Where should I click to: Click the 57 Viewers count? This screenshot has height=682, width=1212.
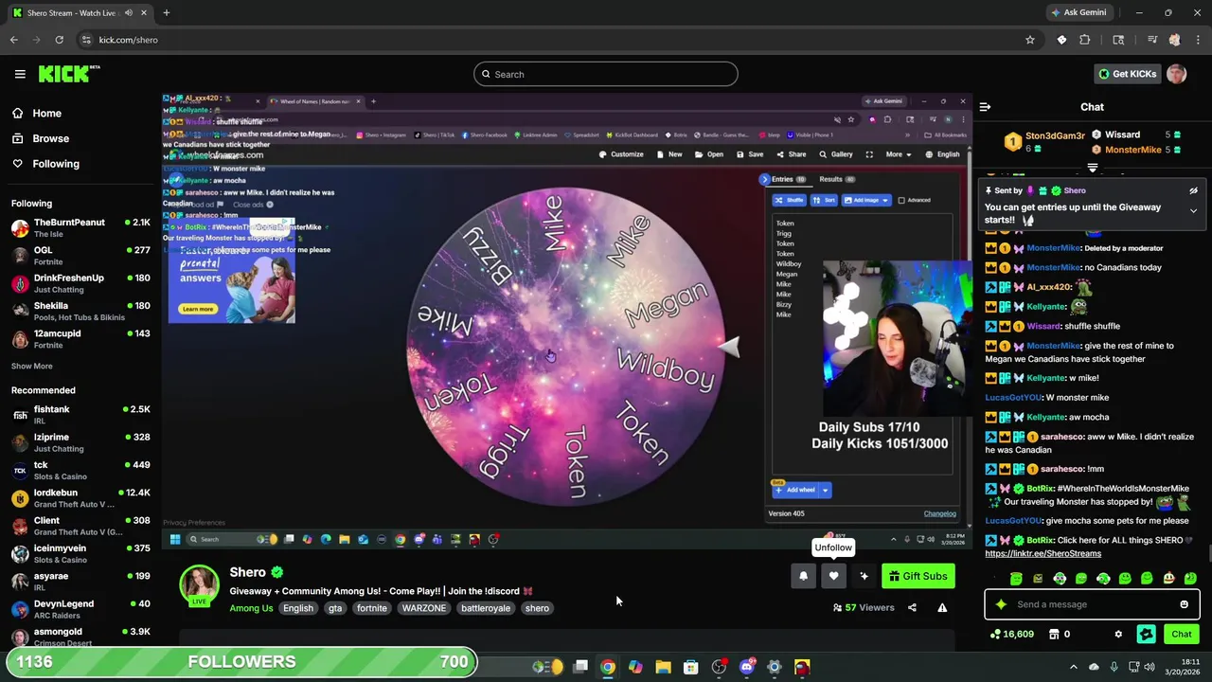point(864,608)
